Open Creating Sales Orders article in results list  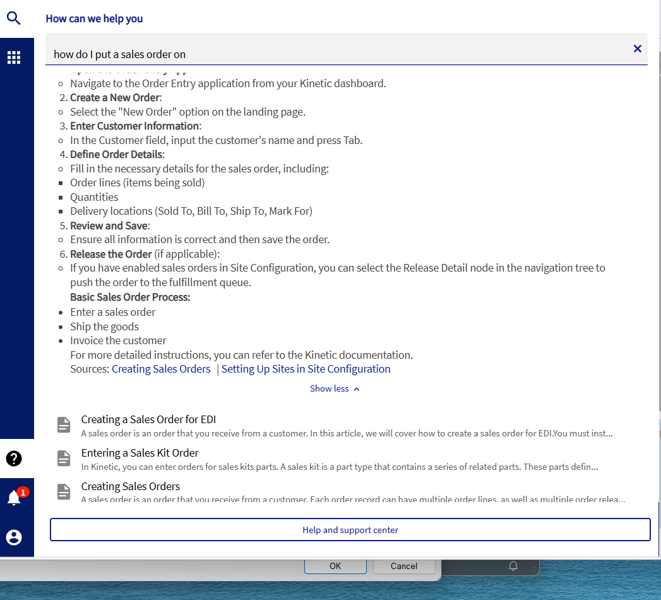click(131, 486)
